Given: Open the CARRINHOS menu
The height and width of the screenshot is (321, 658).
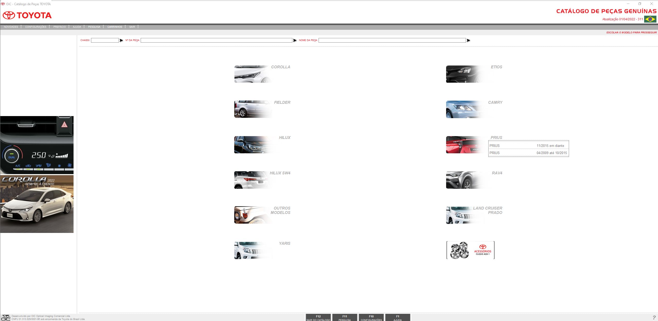Looking at the screenshot, I should [115, 27].
